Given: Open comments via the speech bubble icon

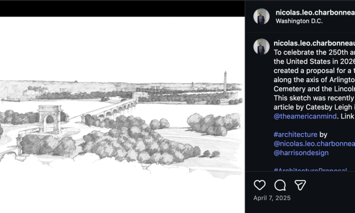Looking at the screenshot, I should (280, 185).
